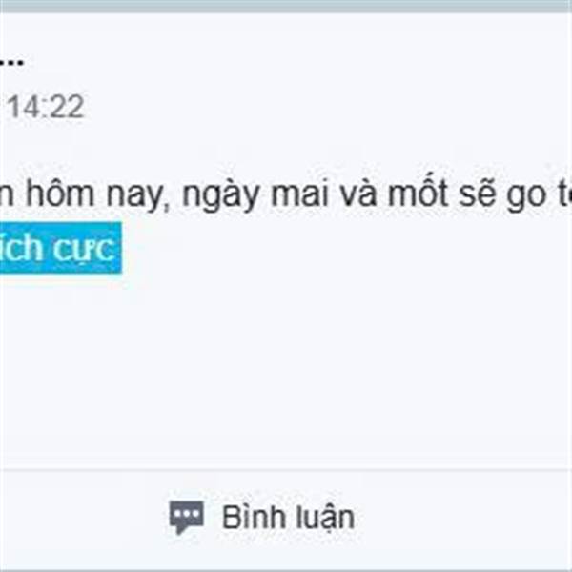Open the post's 14:22 timestamp link
Screen dimensions: 572x572
pos(46,107)
